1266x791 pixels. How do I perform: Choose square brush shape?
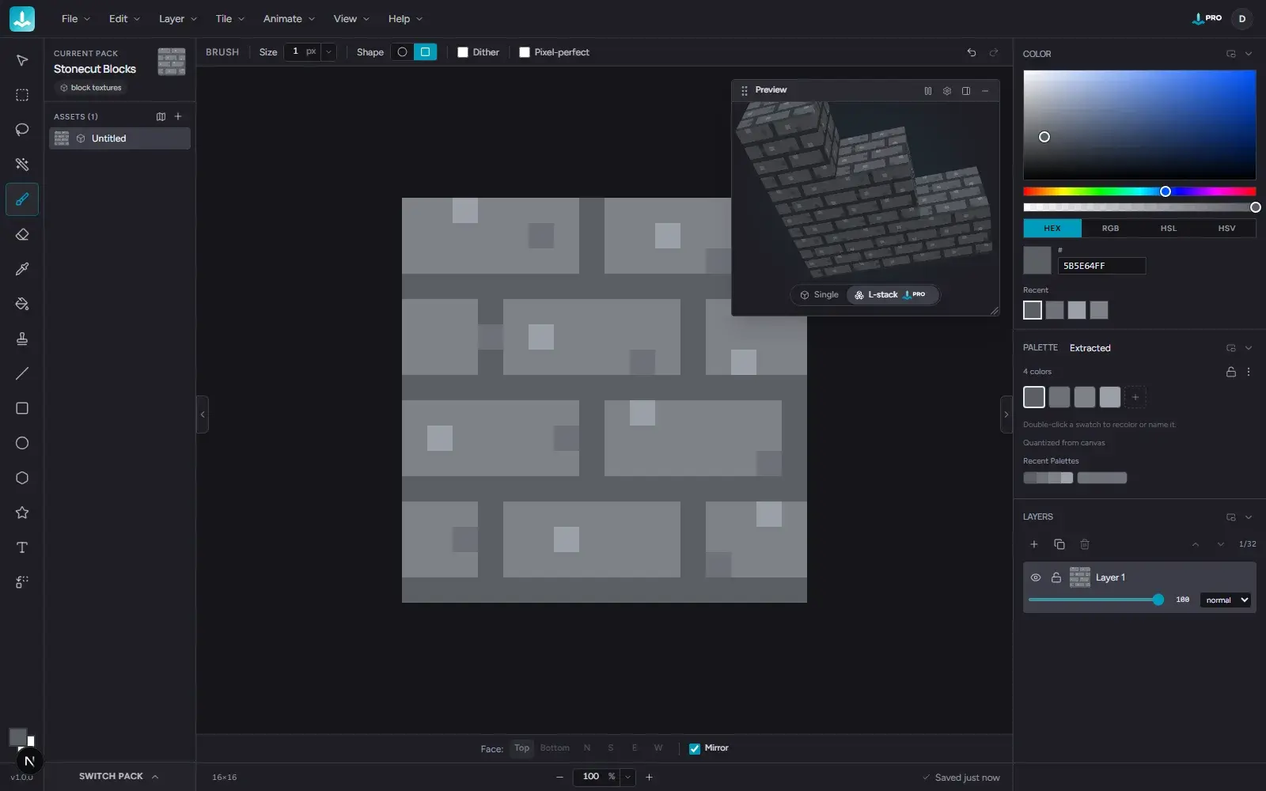426,52
